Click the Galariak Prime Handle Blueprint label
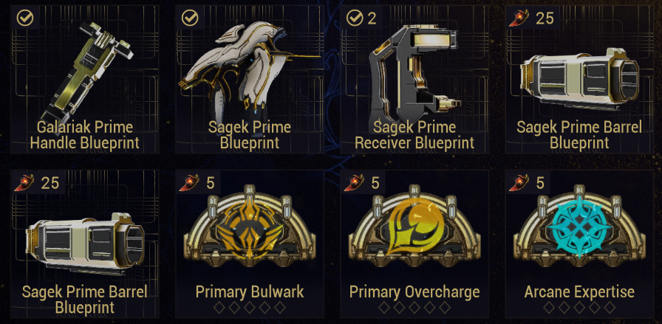 (x=85, y=135)
